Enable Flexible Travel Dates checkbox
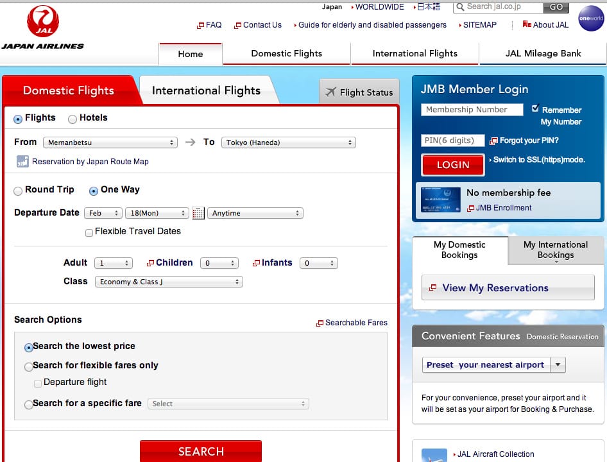607x462 pixels. [x=89, y=232]
